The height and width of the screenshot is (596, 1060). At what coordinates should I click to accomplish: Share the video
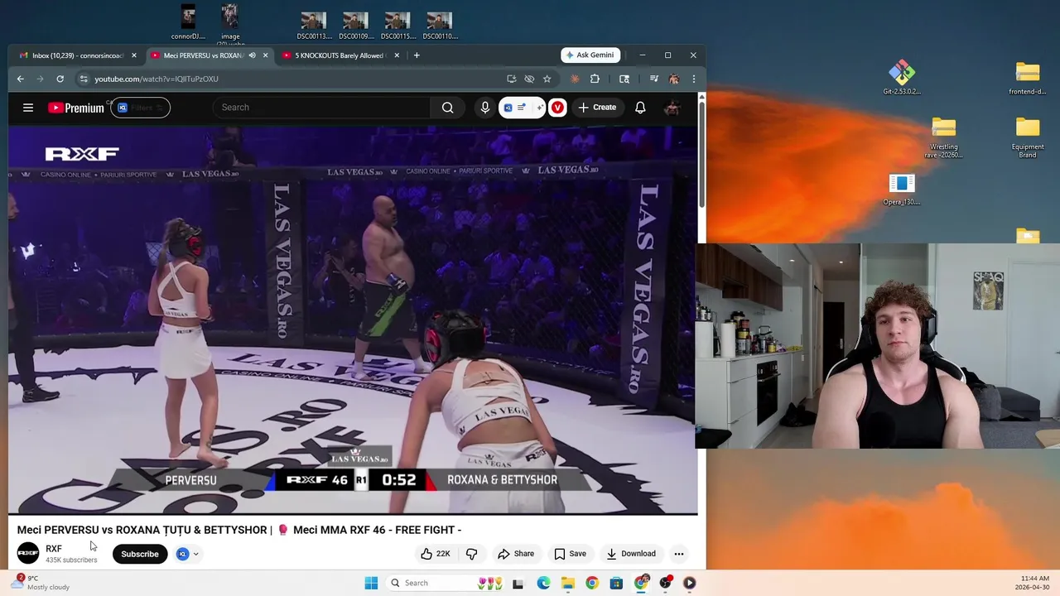516,554
